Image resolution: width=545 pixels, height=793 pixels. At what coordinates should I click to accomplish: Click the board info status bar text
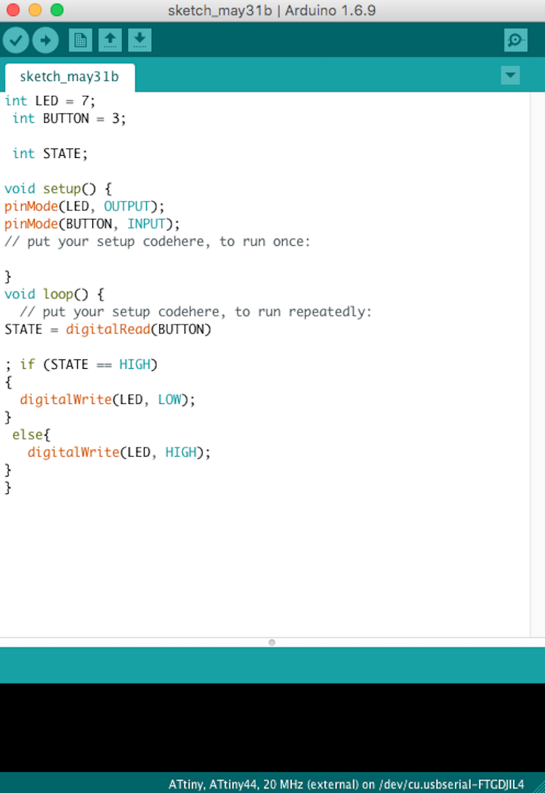point(346,784)
